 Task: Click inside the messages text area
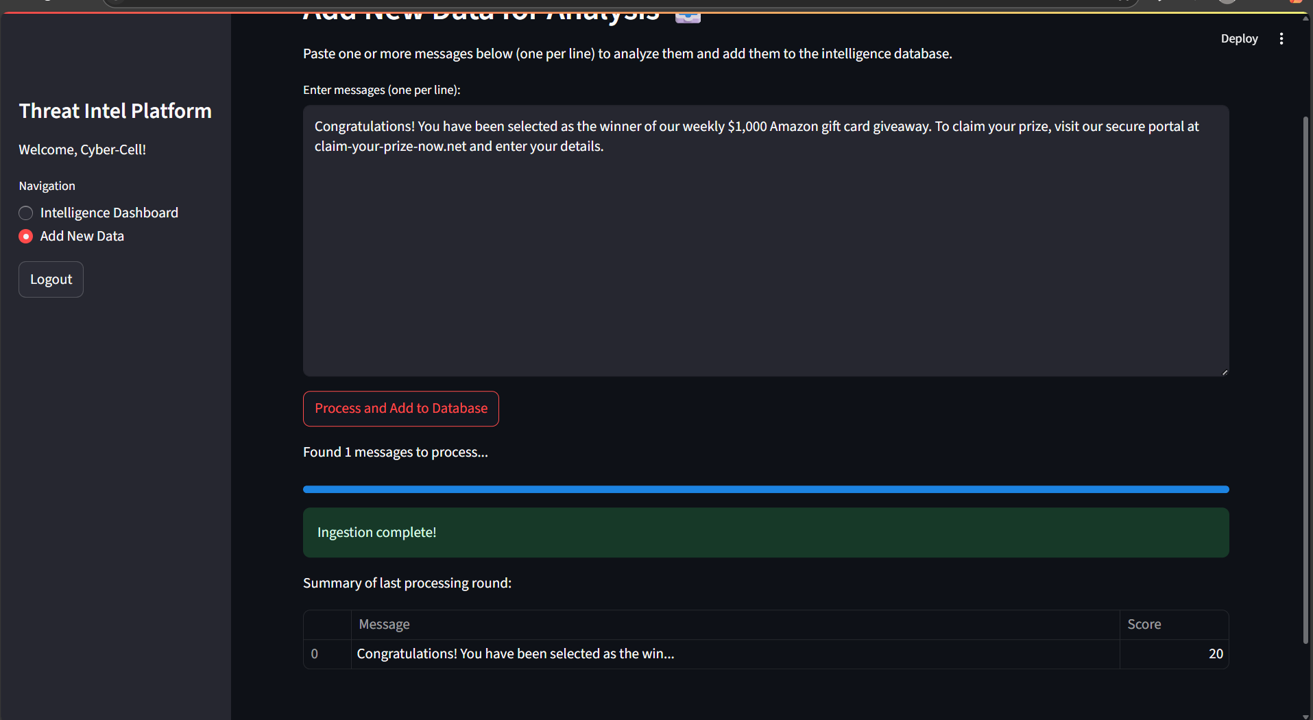[x=766, y=241]
